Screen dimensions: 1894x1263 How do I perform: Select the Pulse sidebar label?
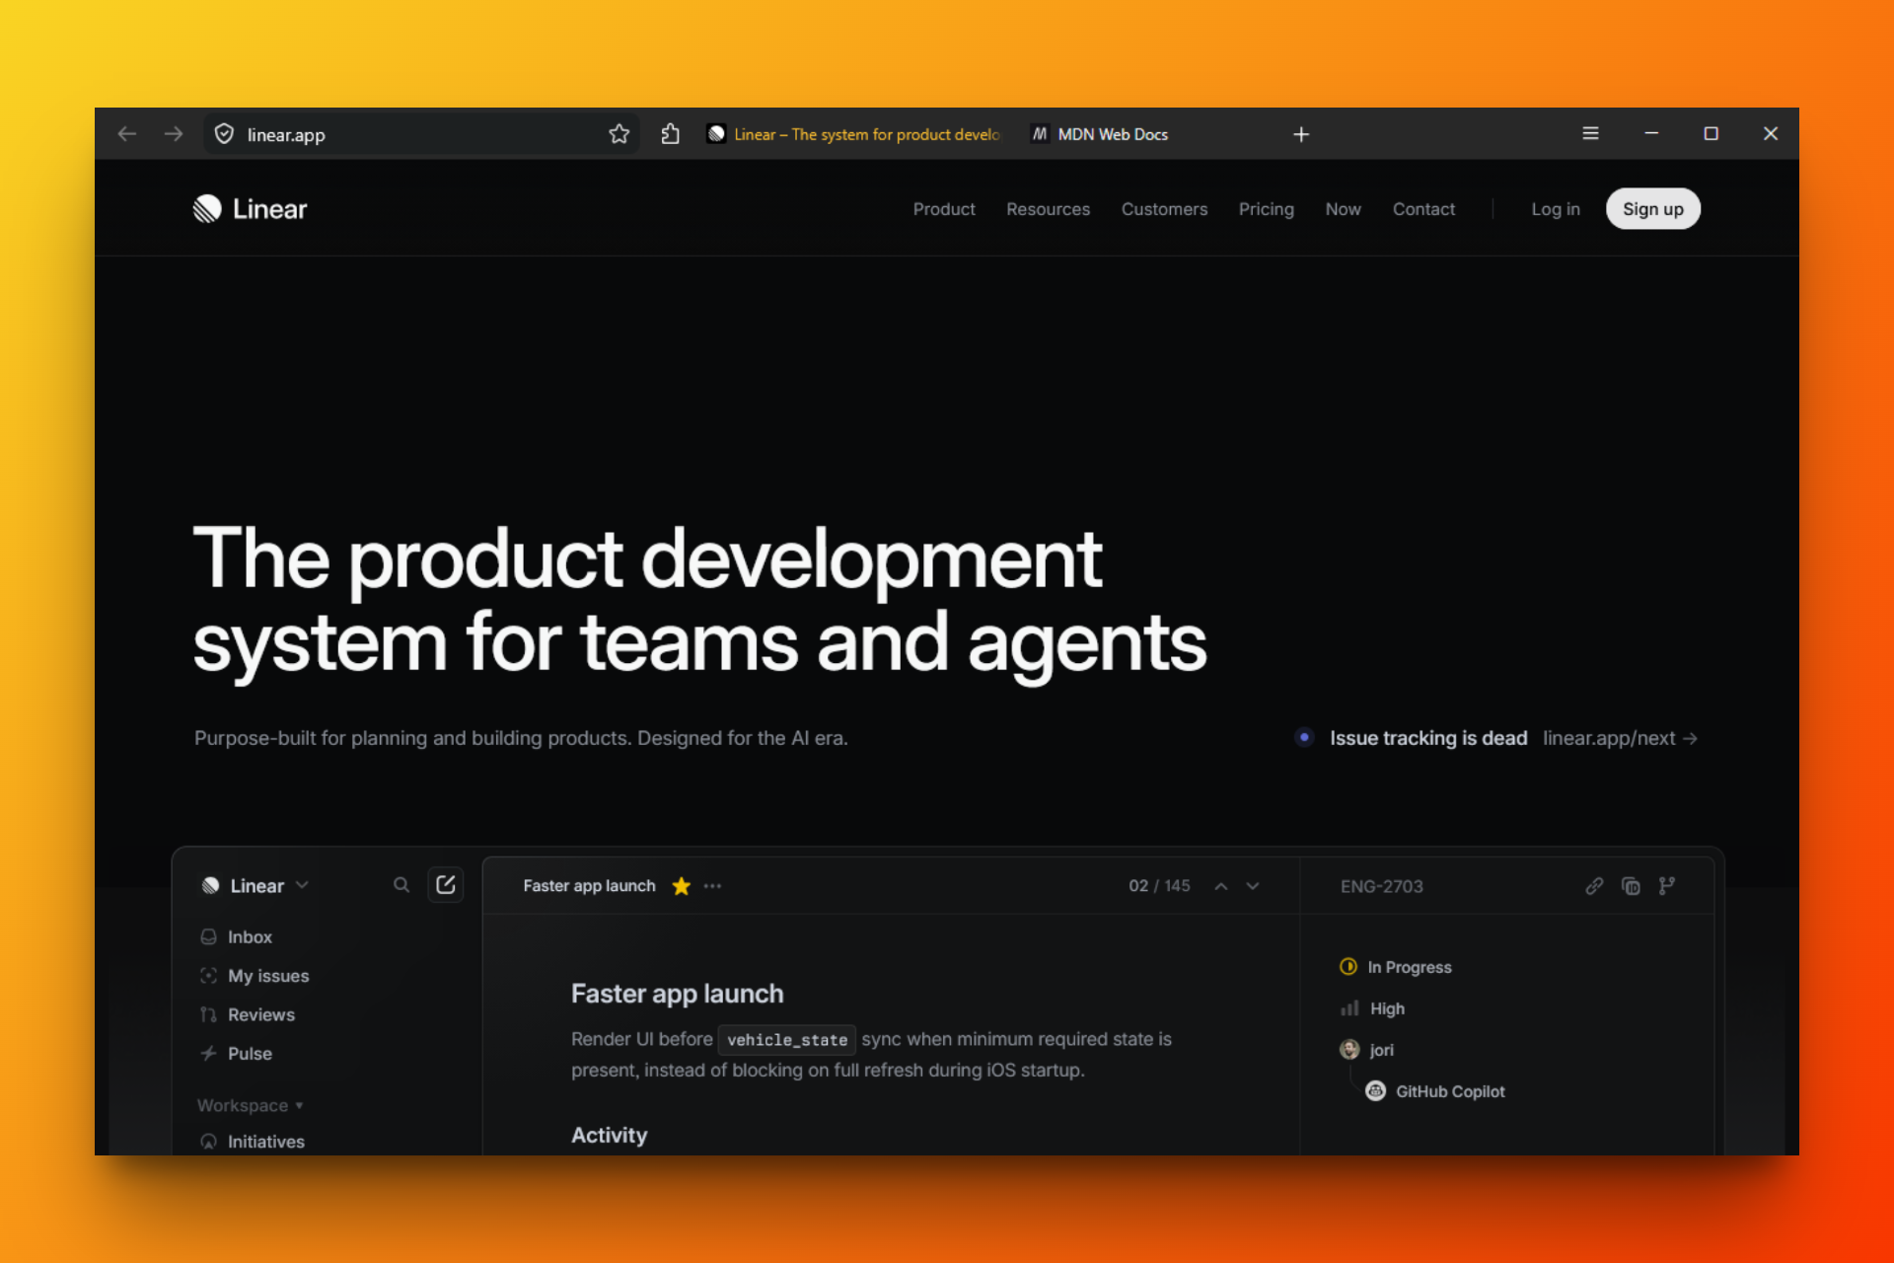point(250,1053)
